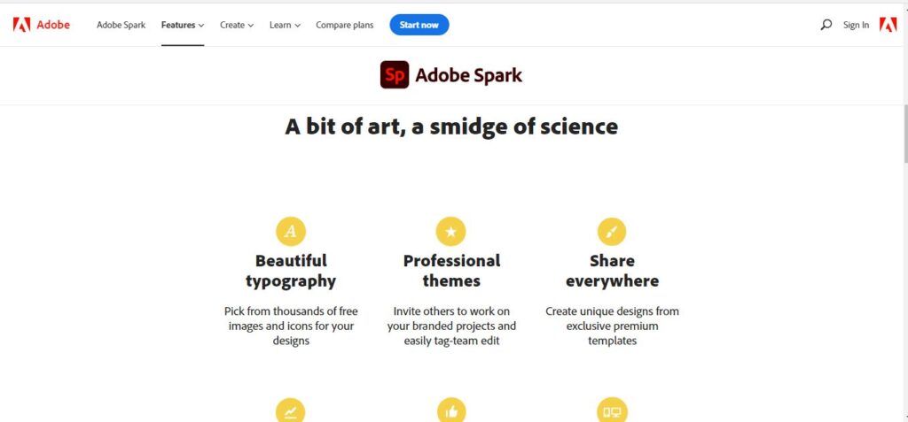Screen dimensions: 908x422
Task: Click the Professional themes heading
Action: [451, 271]
